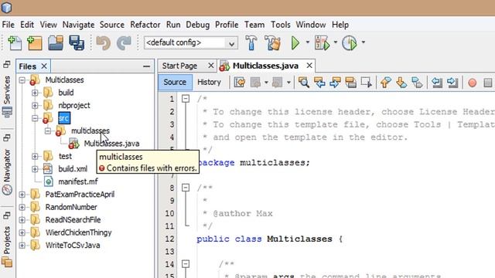Screen dimensions: 495x278
Task: Click the Last Edit editor toolbar icon
Action: [240, 83]
